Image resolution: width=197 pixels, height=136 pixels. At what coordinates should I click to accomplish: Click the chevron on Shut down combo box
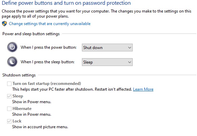click(130, 48)
